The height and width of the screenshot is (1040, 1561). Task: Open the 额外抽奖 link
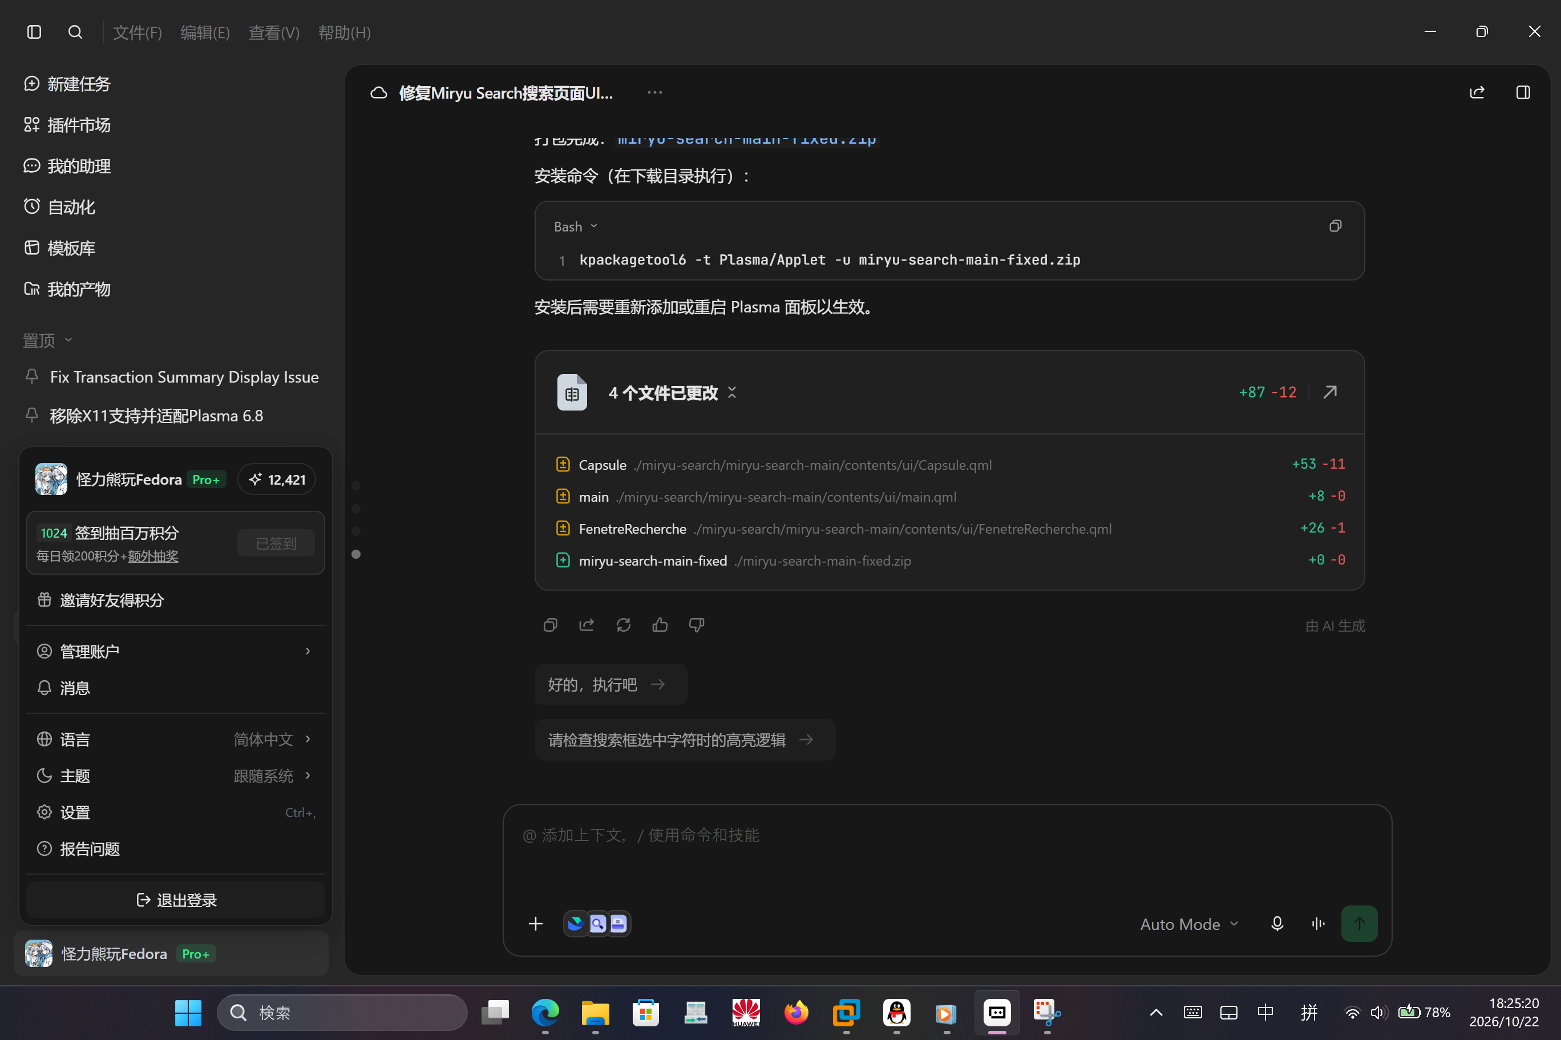[153, 556]
